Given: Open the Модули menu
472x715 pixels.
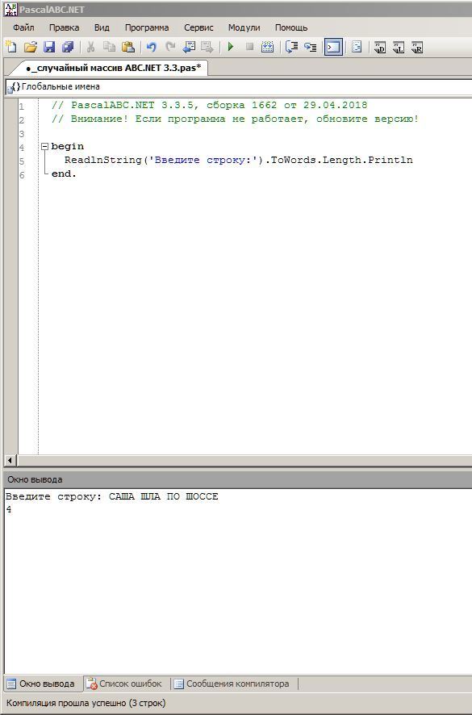Looking at the screenshot, I should click(244, 27).
